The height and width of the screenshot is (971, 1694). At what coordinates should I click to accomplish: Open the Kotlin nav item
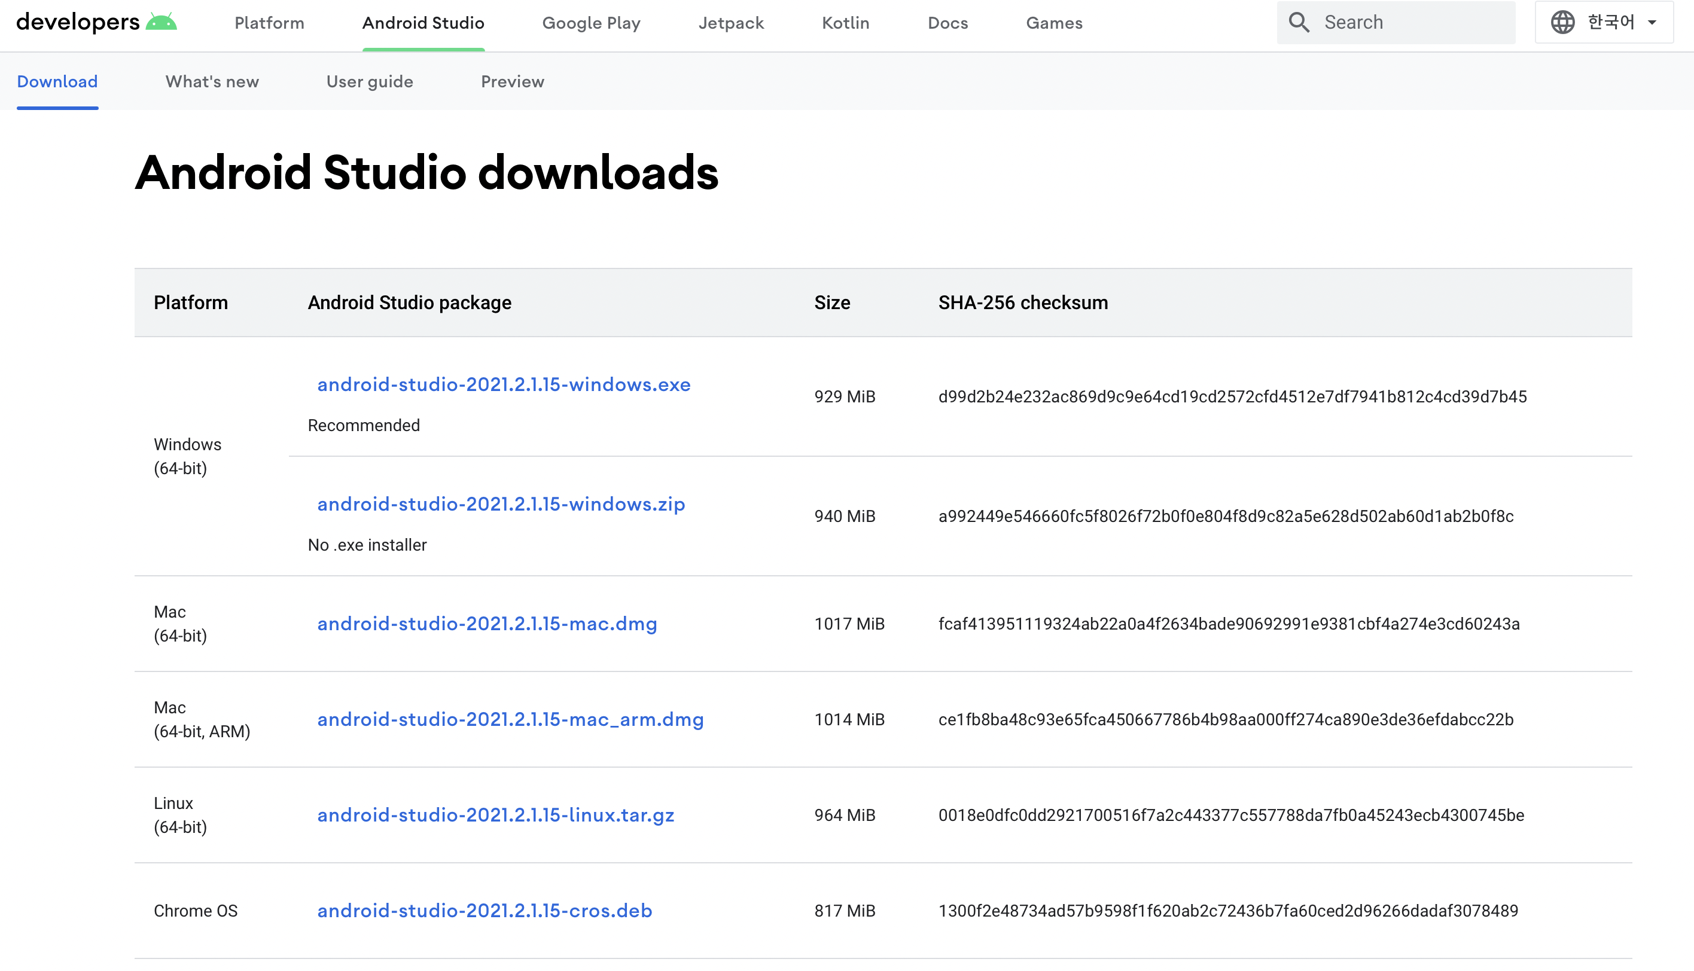coord(845,23)
